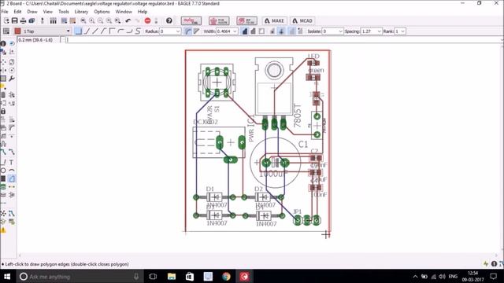504x283 pixels.
Task: Click the grid settings icon
Action: [6, 31]
